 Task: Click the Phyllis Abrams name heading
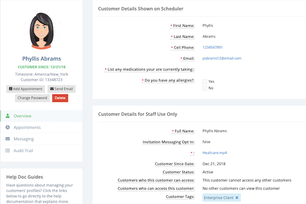tap(42, 59)
